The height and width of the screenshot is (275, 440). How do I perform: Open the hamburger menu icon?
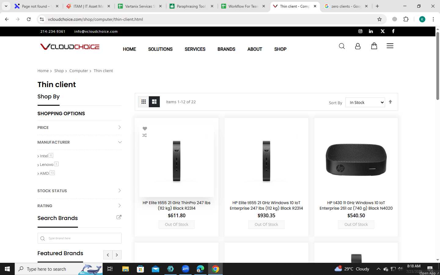click(x=390, y=46)
